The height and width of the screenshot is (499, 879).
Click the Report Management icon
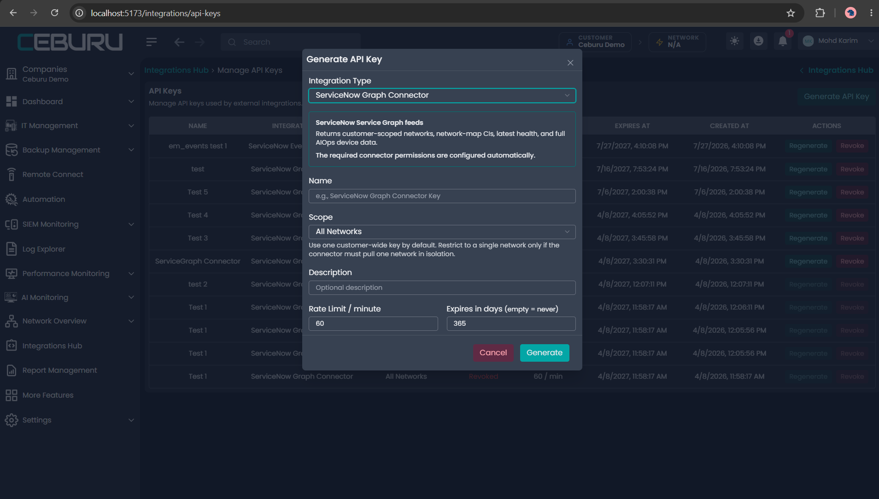click(x=12, y=370)
